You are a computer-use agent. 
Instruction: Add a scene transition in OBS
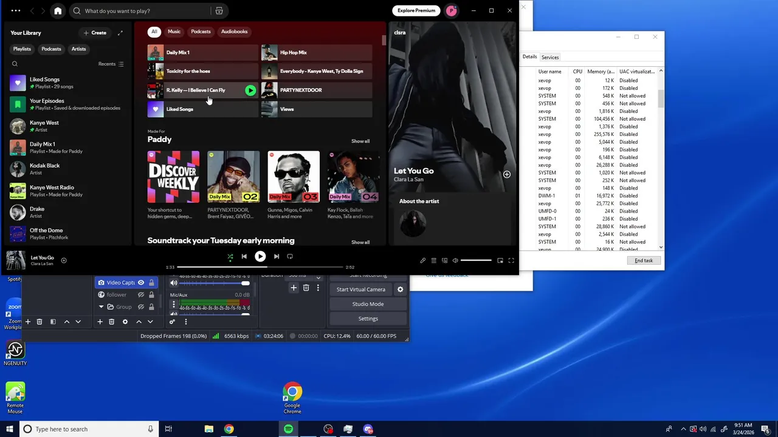click(x=294, y=288)
